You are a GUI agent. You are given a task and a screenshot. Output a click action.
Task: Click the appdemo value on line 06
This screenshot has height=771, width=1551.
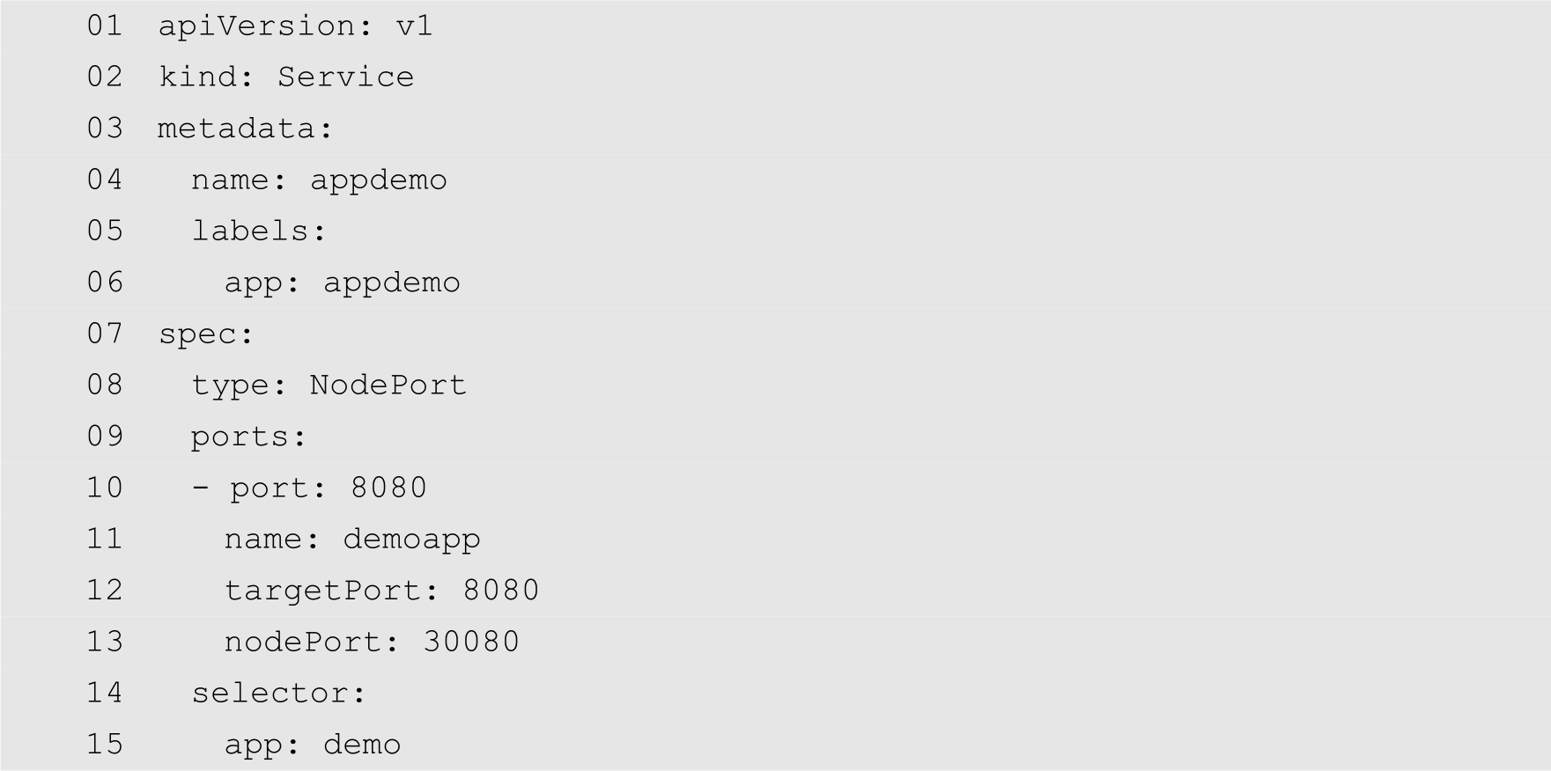click(391, 283)
